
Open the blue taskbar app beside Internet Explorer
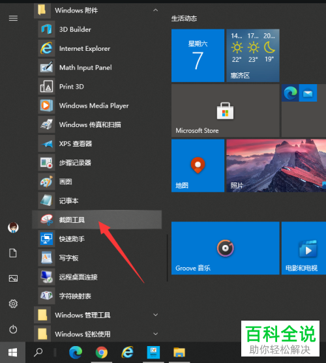pos(153,353)
